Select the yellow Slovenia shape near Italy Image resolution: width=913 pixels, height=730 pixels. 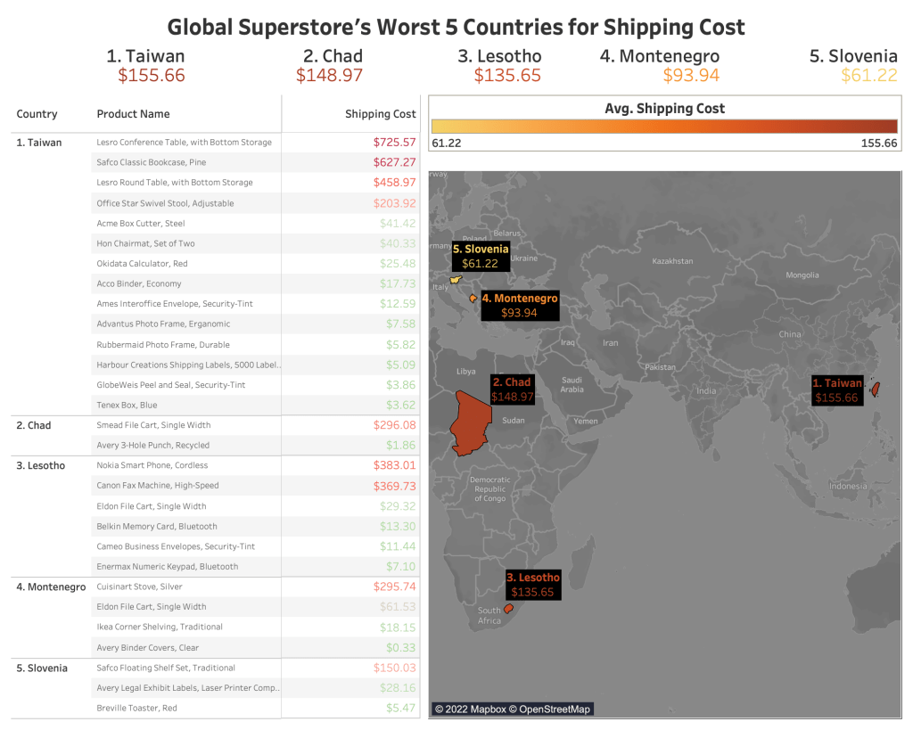(x=457, y=279)
